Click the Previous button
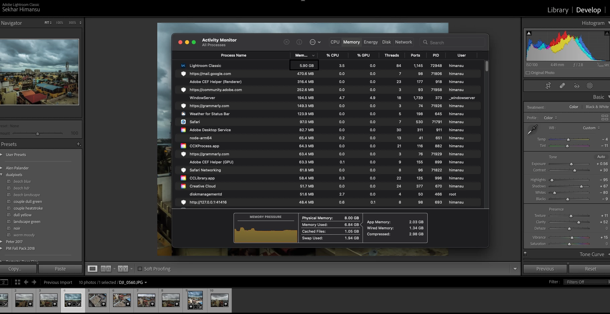Screen dimensions: 610x314 [545, 269]
